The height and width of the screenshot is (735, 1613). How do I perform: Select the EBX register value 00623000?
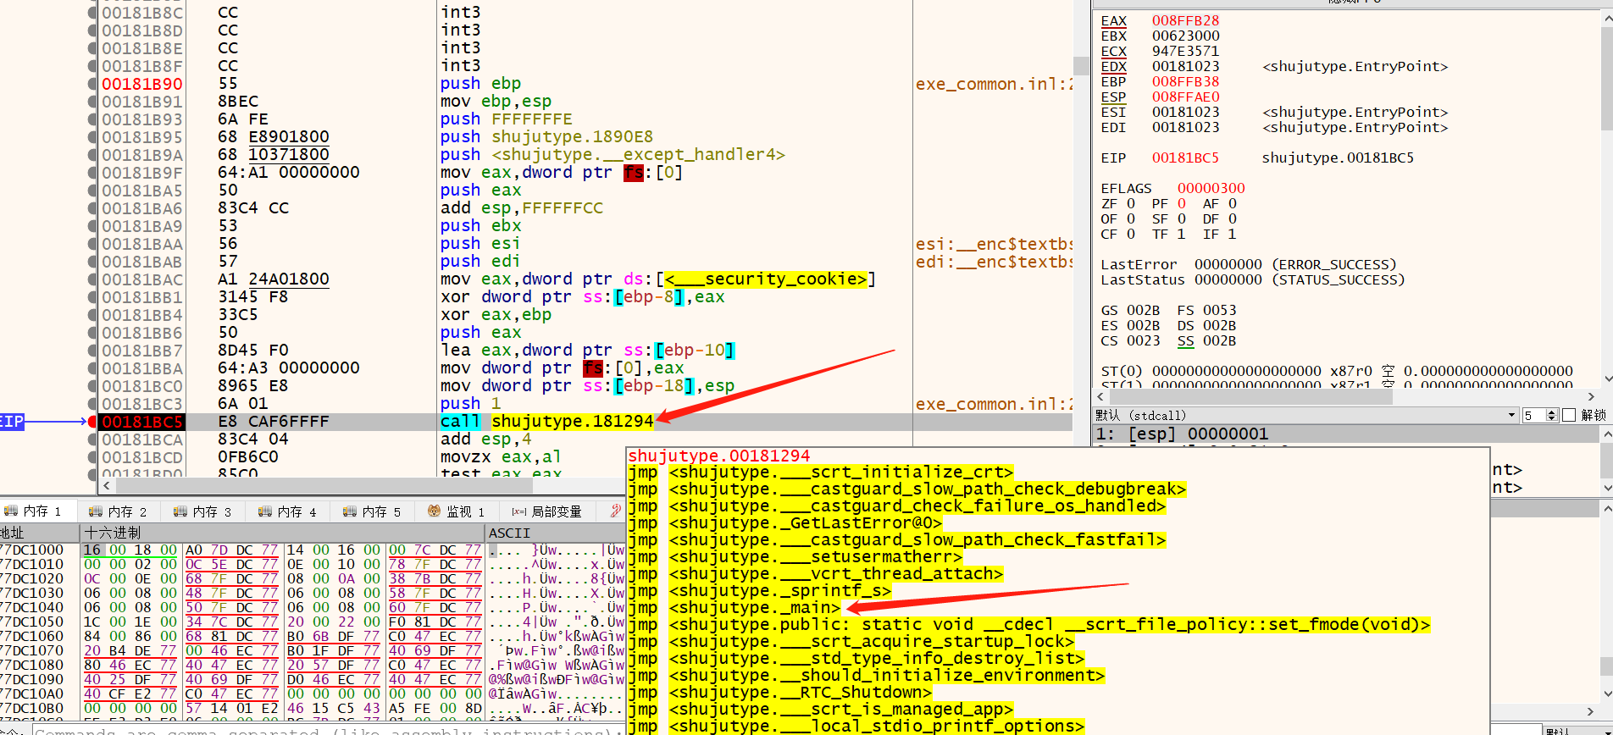pyautogui.click(x=1185, y=36)
